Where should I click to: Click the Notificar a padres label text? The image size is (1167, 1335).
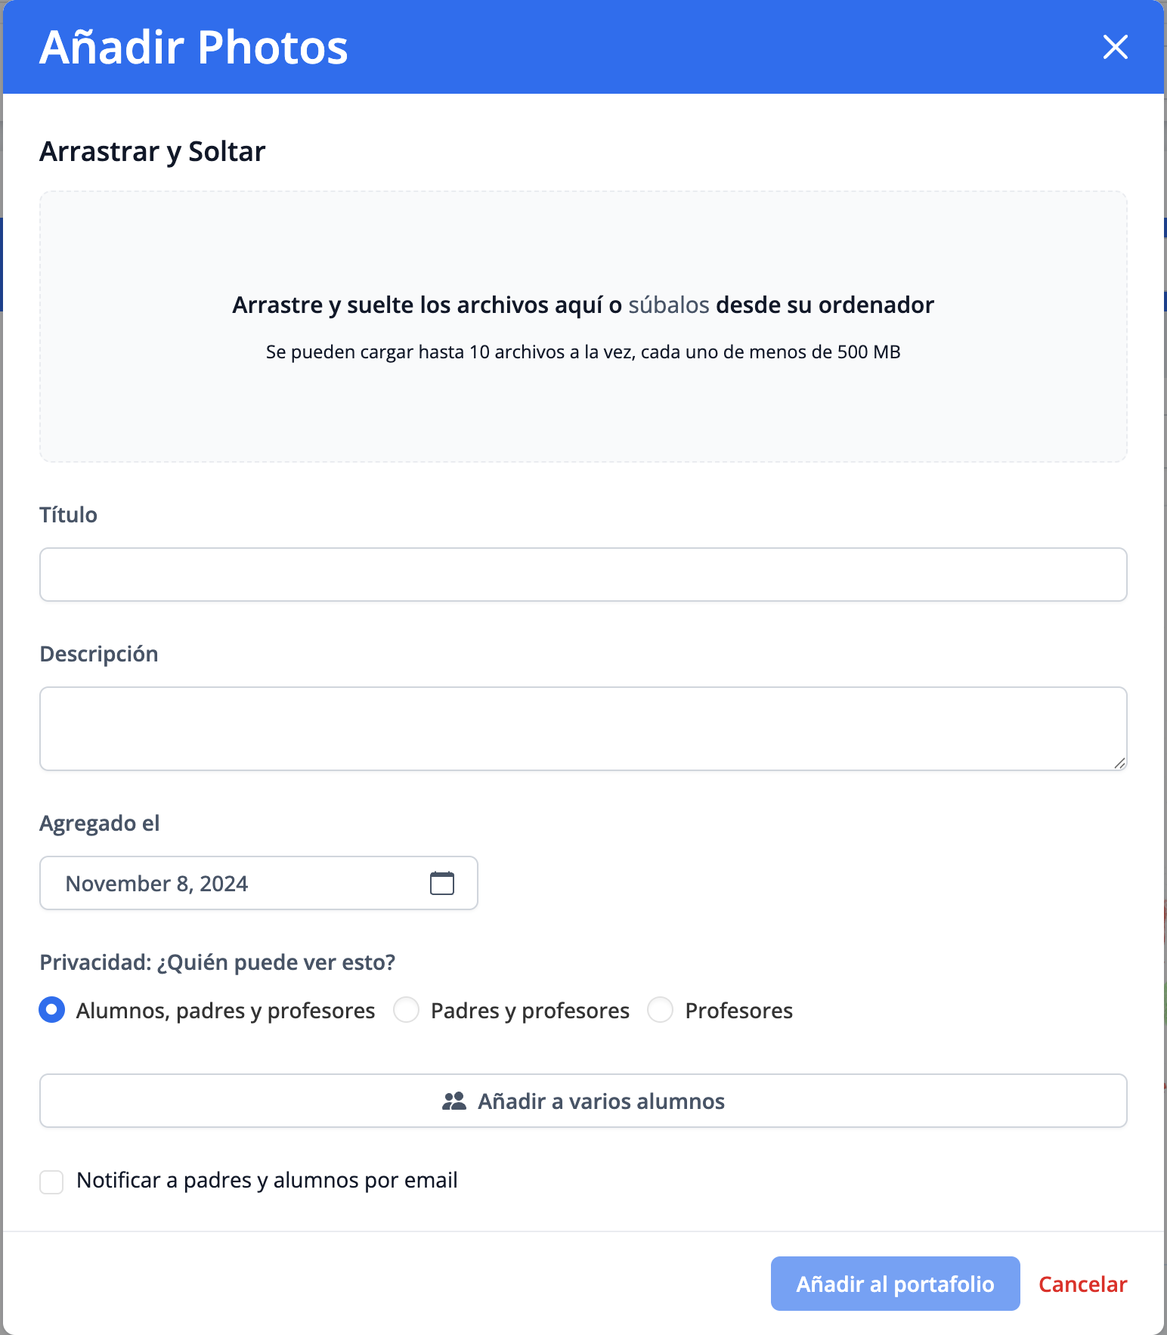pyautogui.click(x=267, y=1180)
